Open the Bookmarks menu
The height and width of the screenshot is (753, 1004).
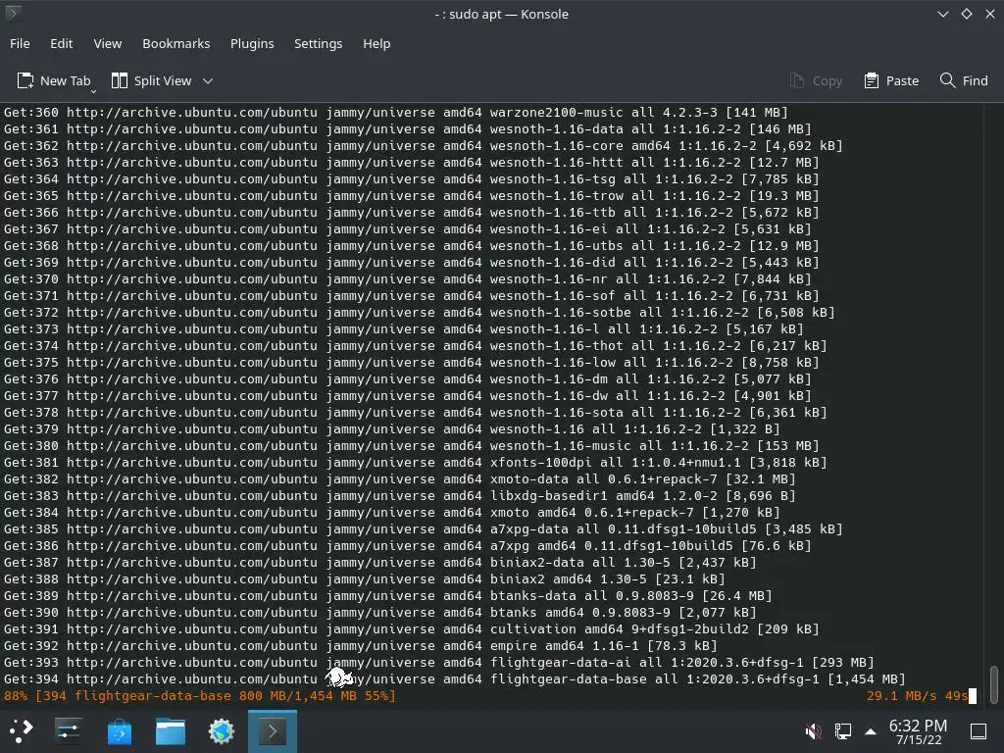point(176,43)
